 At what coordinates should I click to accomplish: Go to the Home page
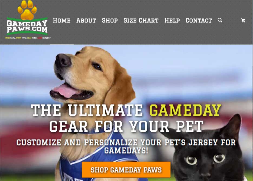[62, 20]
